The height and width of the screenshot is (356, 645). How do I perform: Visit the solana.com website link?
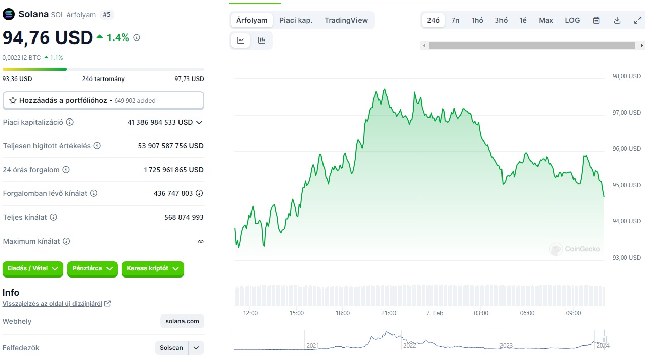(183, 321)
